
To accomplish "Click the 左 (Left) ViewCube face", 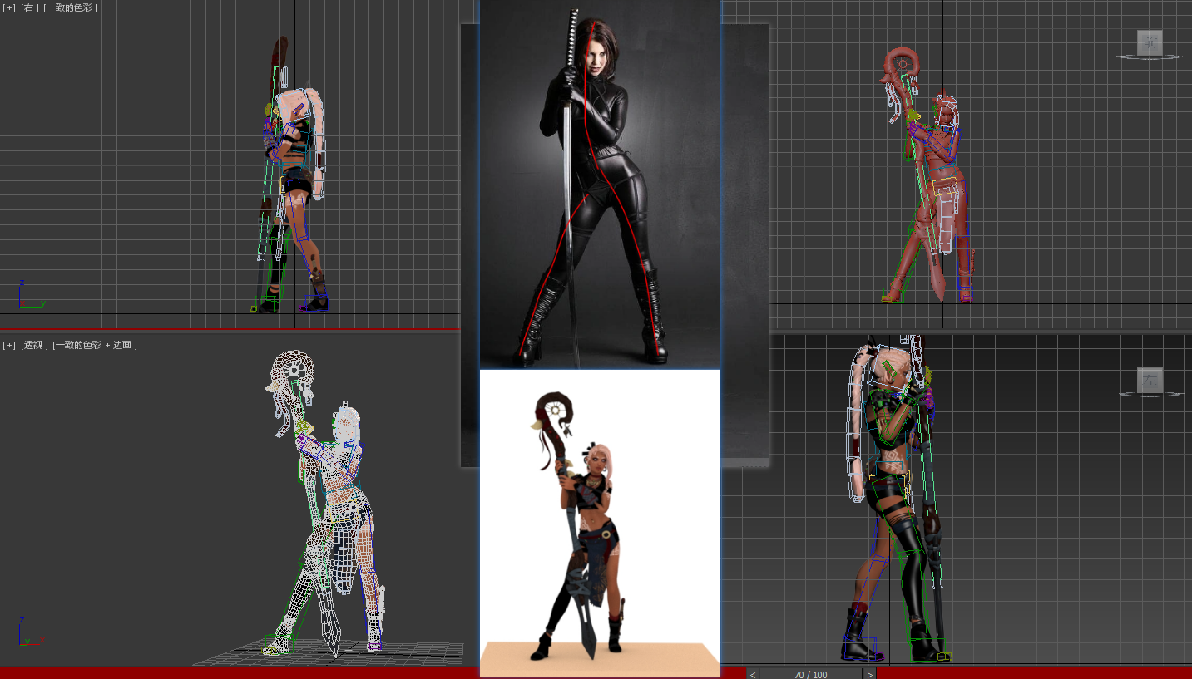I will pyautogui.click(x=1150, y=381).
